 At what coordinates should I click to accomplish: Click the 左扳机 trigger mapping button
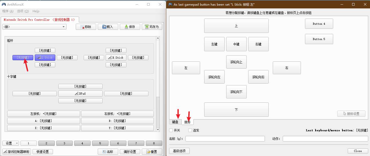43,114
